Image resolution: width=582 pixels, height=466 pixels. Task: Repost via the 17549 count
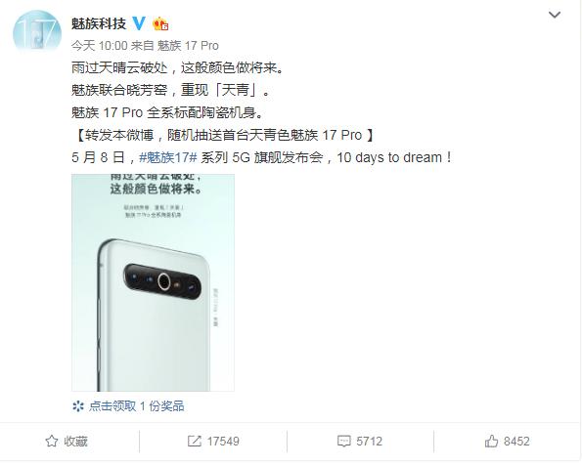pos(223,442)
